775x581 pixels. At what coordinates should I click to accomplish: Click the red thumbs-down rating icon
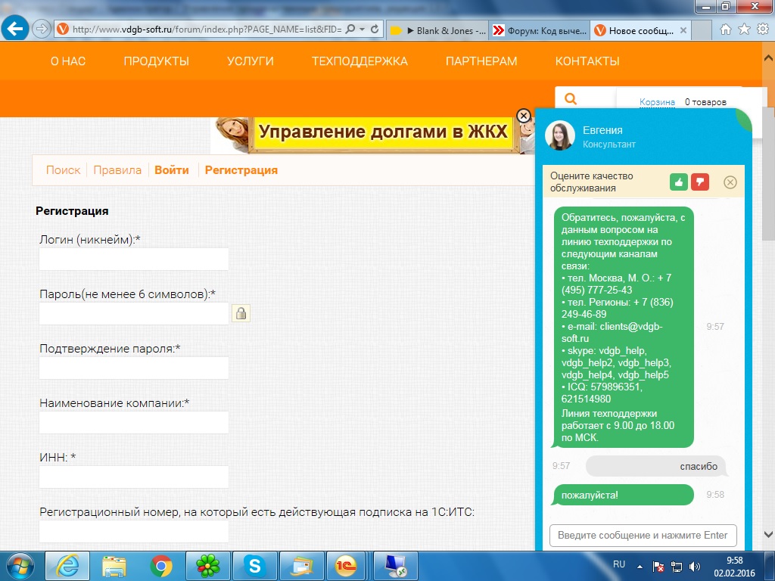point(700,182)
